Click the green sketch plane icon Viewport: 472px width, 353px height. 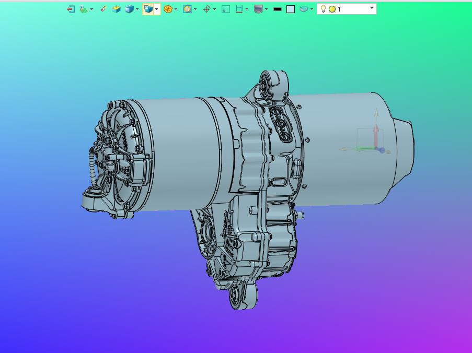pyautogui.click(x=84, y=9)
